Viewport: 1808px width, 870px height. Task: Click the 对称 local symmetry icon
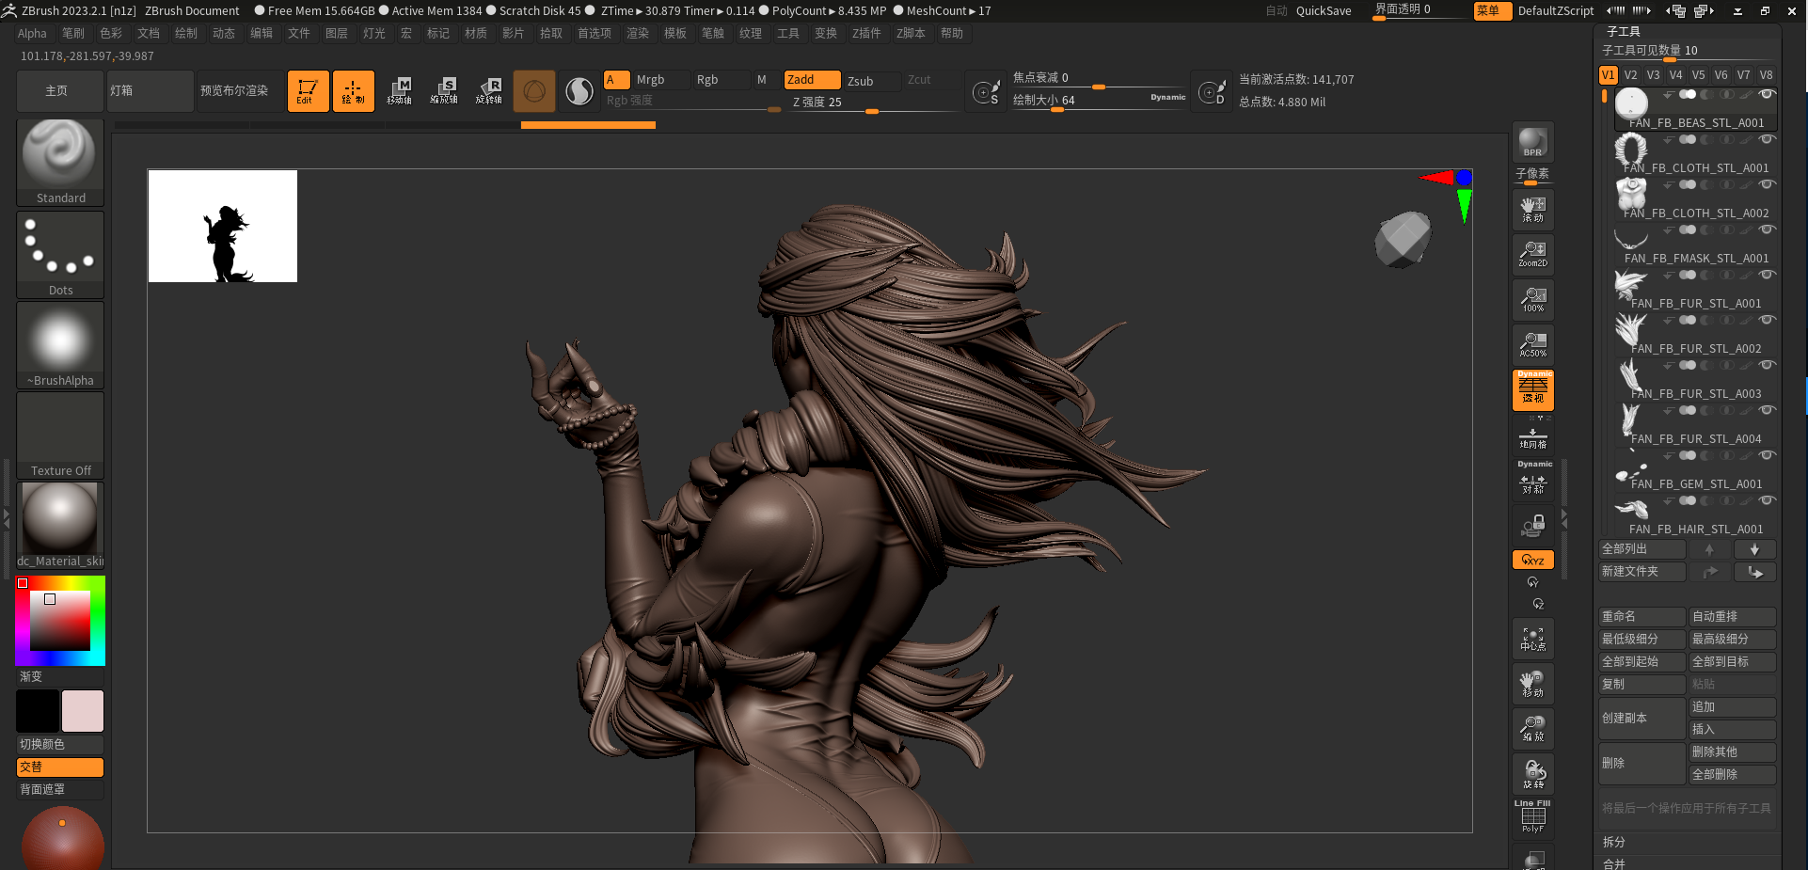coord(1532,483)
